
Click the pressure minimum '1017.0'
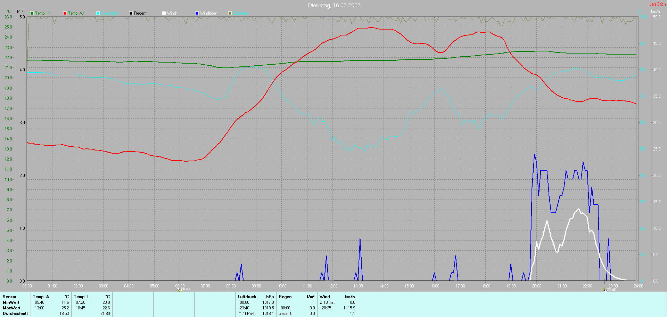(x=268, y=302)
